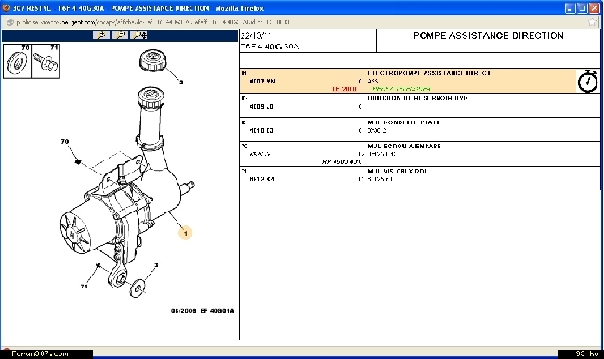The image size is (604, 359).
Task: Open thumbnail 71 bolt image
Action: (x=46, y=61)
